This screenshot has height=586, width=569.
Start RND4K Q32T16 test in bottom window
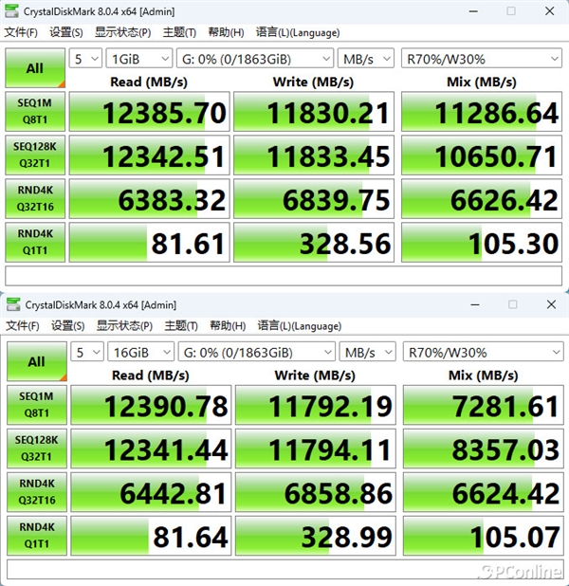[37, 492]
